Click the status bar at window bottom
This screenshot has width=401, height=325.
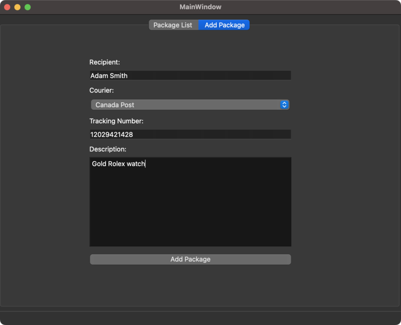[200, 317]
